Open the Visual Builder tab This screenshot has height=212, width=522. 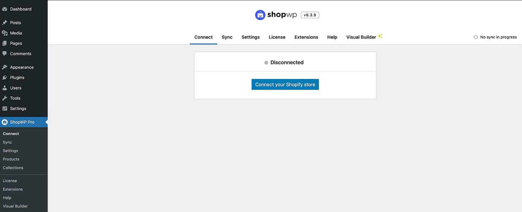click(x=361, y=37)
